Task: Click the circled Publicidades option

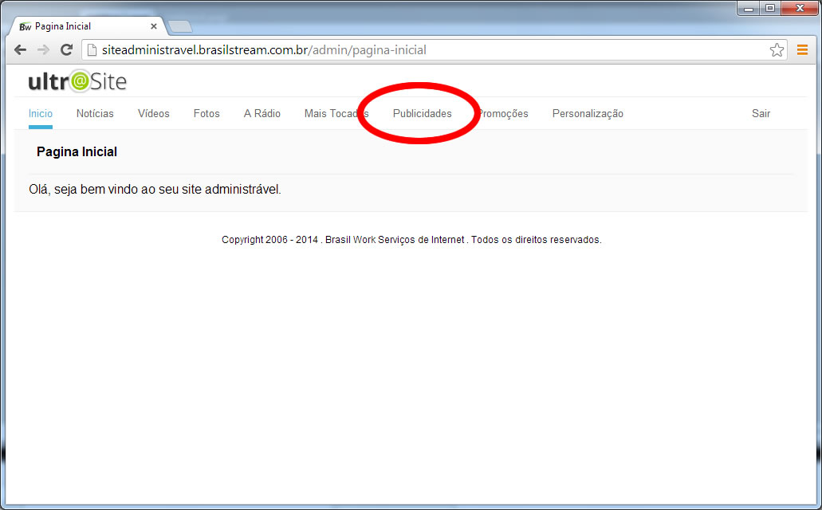Action: [424, 113]
